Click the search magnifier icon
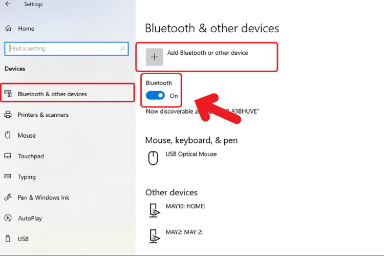 click(x=122, y=49)
